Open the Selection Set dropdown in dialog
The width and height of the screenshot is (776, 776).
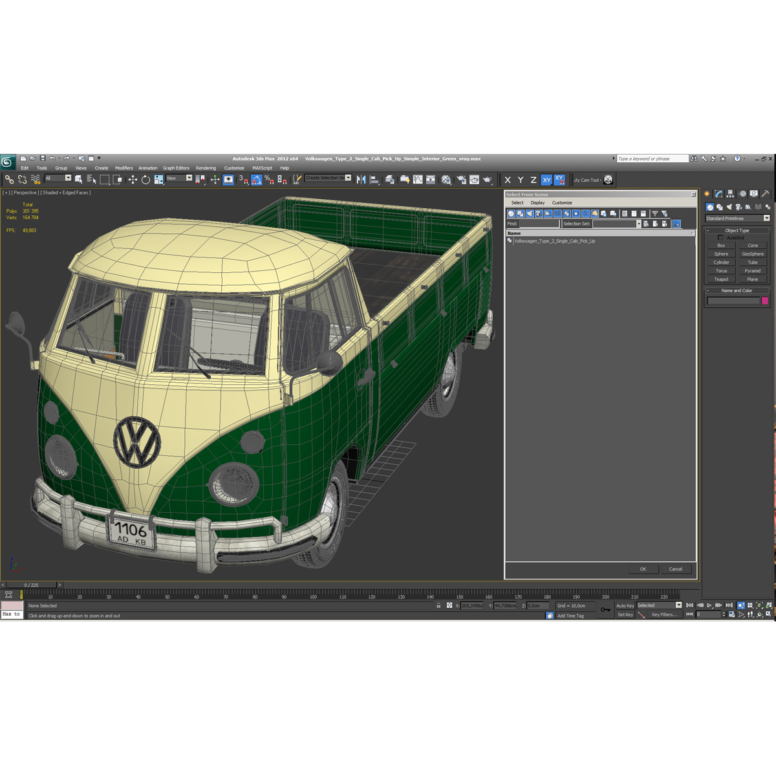[x=617, y=224]
